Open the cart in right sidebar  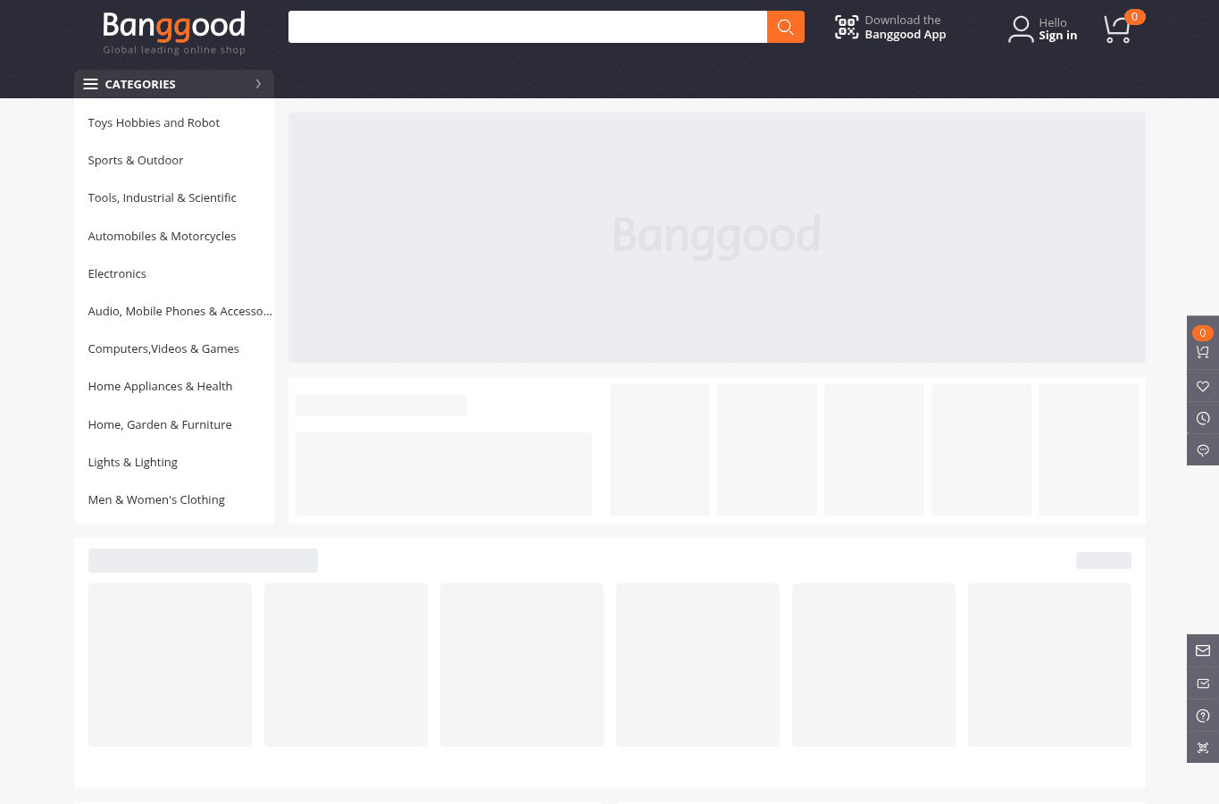(1203, 351)
